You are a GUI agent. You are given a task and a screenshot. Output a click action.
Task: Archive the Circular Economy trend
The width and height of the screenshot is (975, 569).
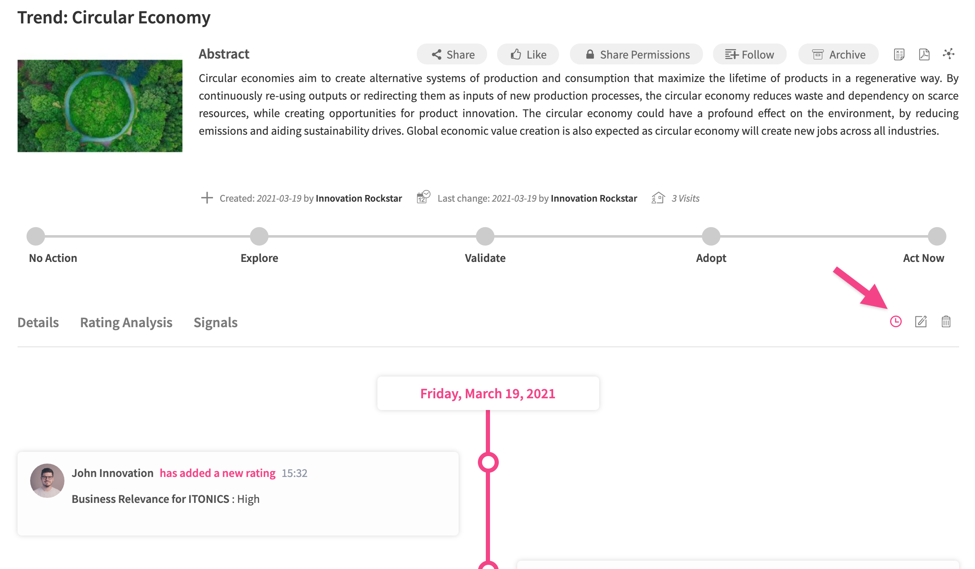click(838, 54)
